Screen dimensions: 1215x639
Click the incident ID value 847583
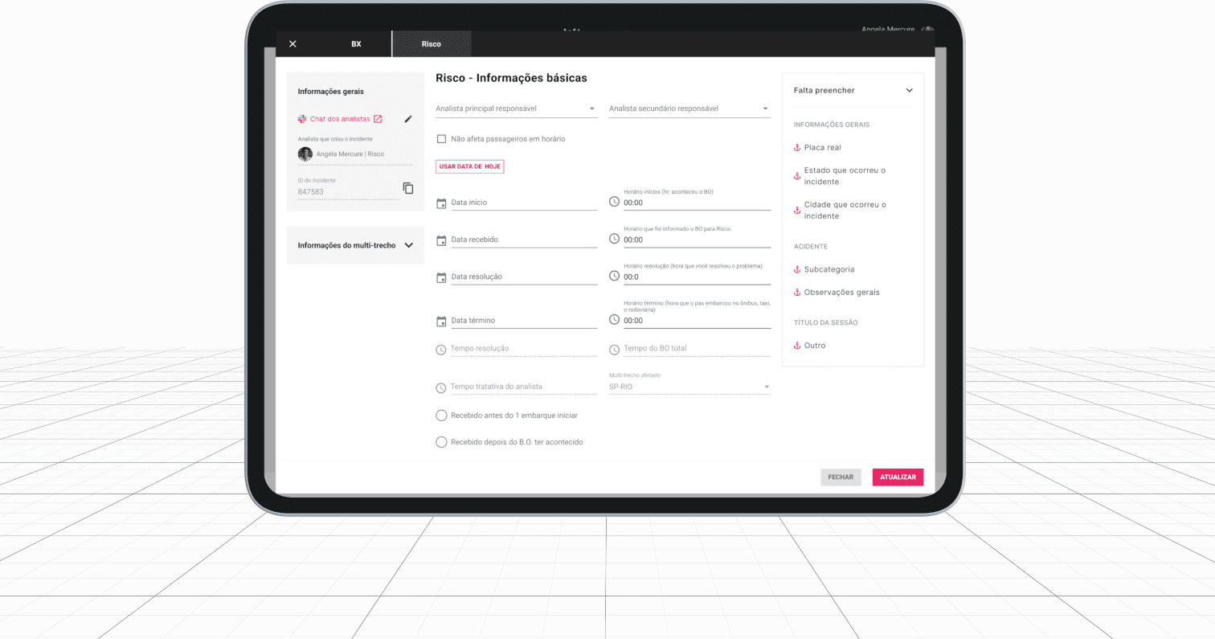click(311, 192)
